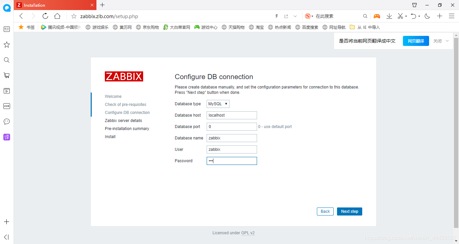Click the 网页翻译 translate button

point(416,41)
